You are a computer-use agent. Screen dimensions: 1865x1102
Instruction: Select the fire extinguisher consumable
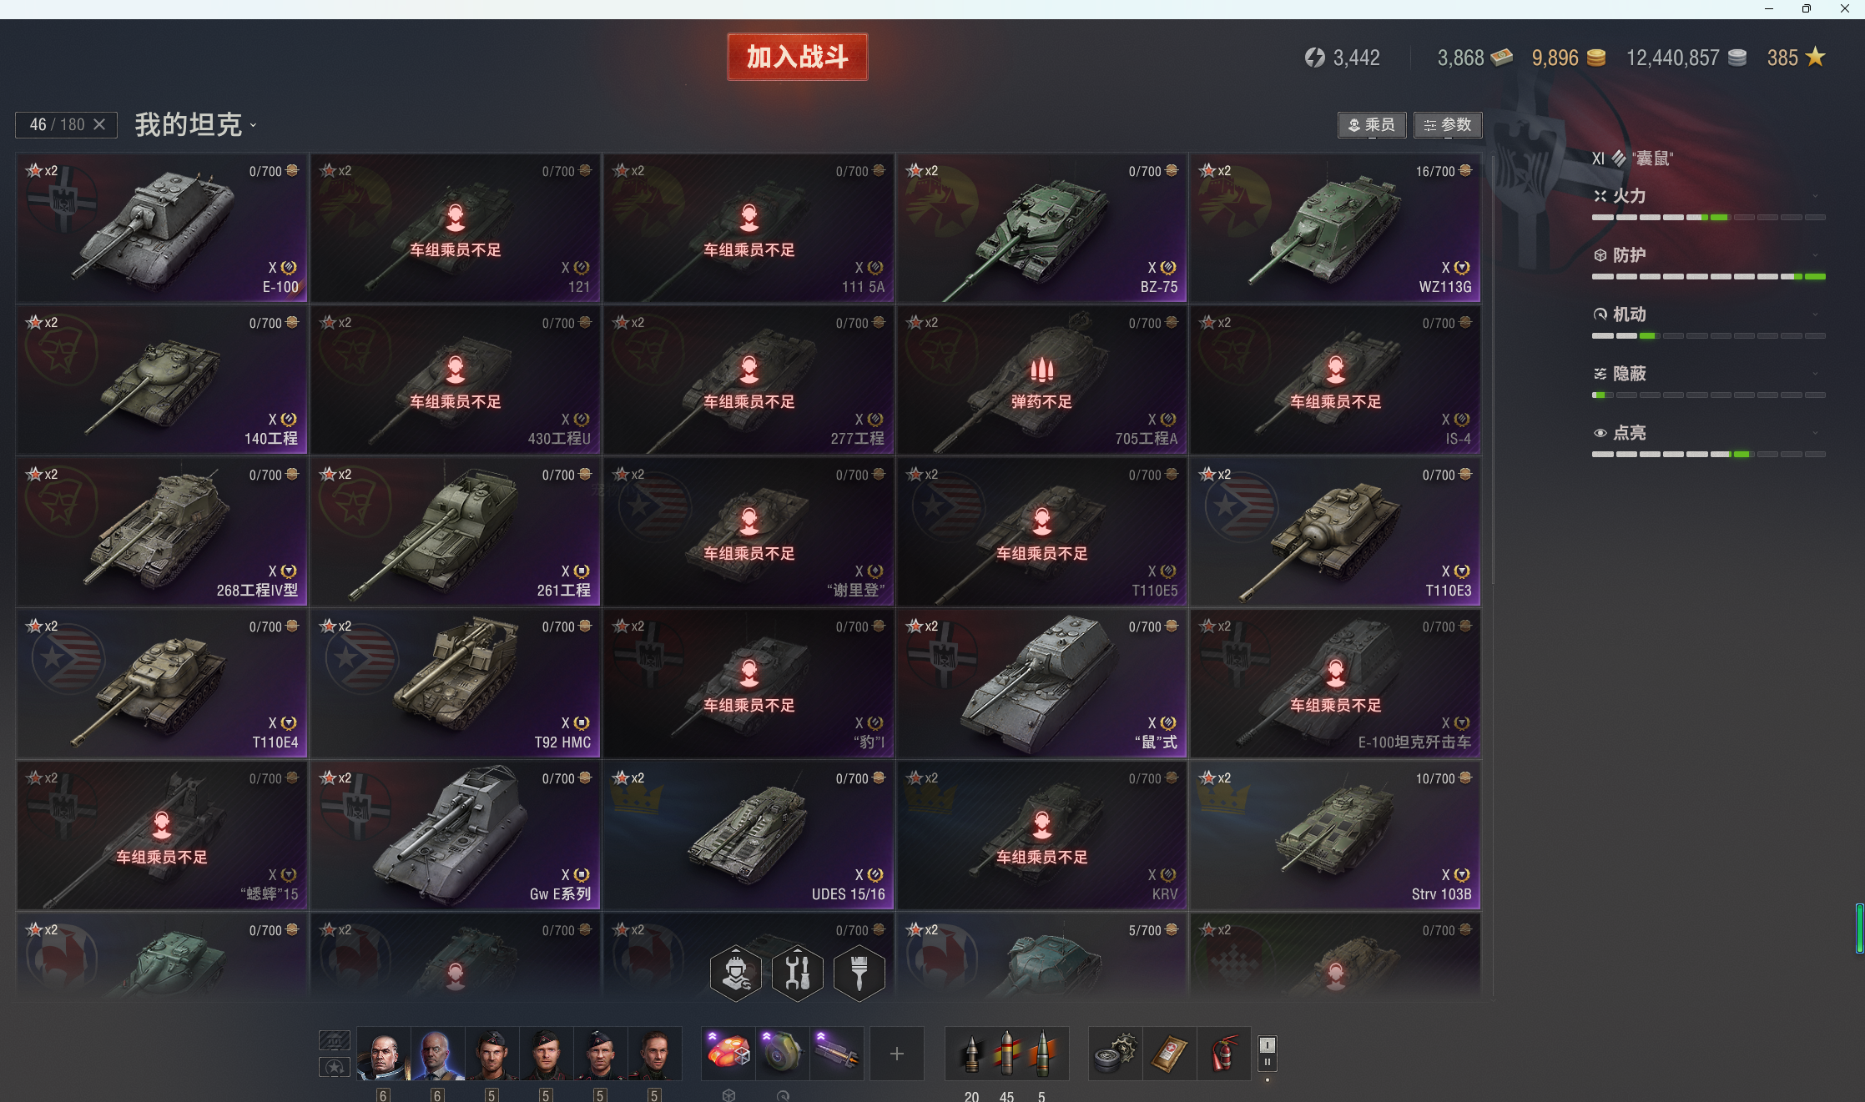[x=1223, y=1054]
